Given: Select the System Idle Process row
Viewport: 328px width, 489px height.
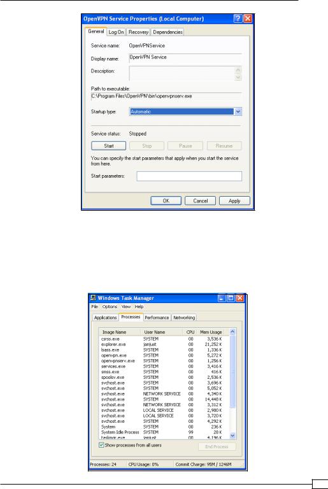Looking at the screenshot, I should coord(164,432).
